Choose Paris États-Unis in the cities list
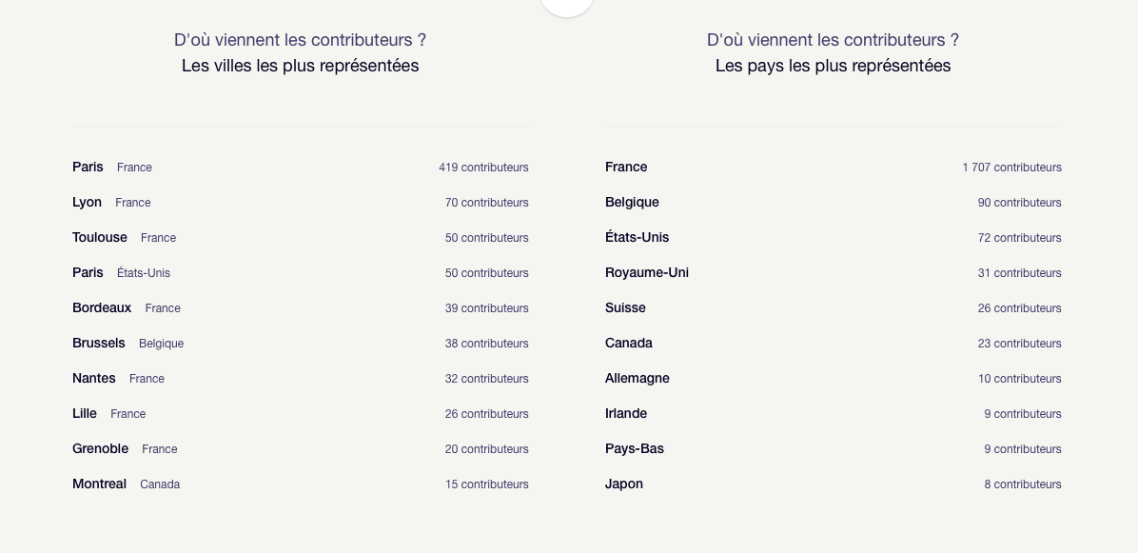 click(x=300, y=273)
